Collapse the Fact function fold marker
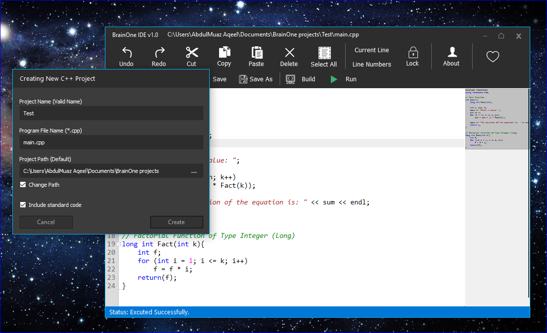This screenshot has width=547, height=333. (119, 244)
